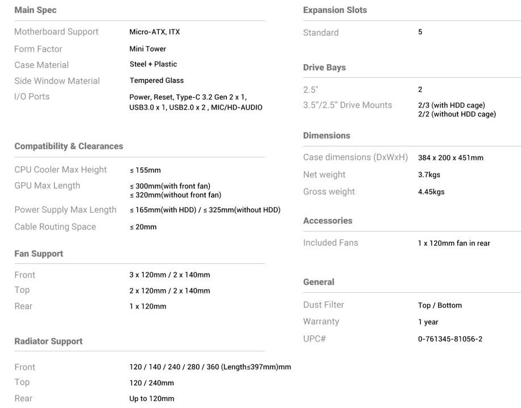
Task: Select the Compatibility & Clearances heading
Action: [x=69, y=146]
